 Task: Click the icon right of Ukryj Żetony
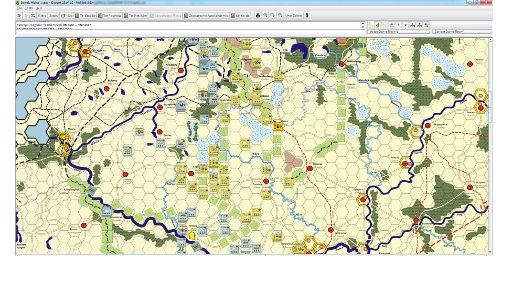click(x=307, y=16)
